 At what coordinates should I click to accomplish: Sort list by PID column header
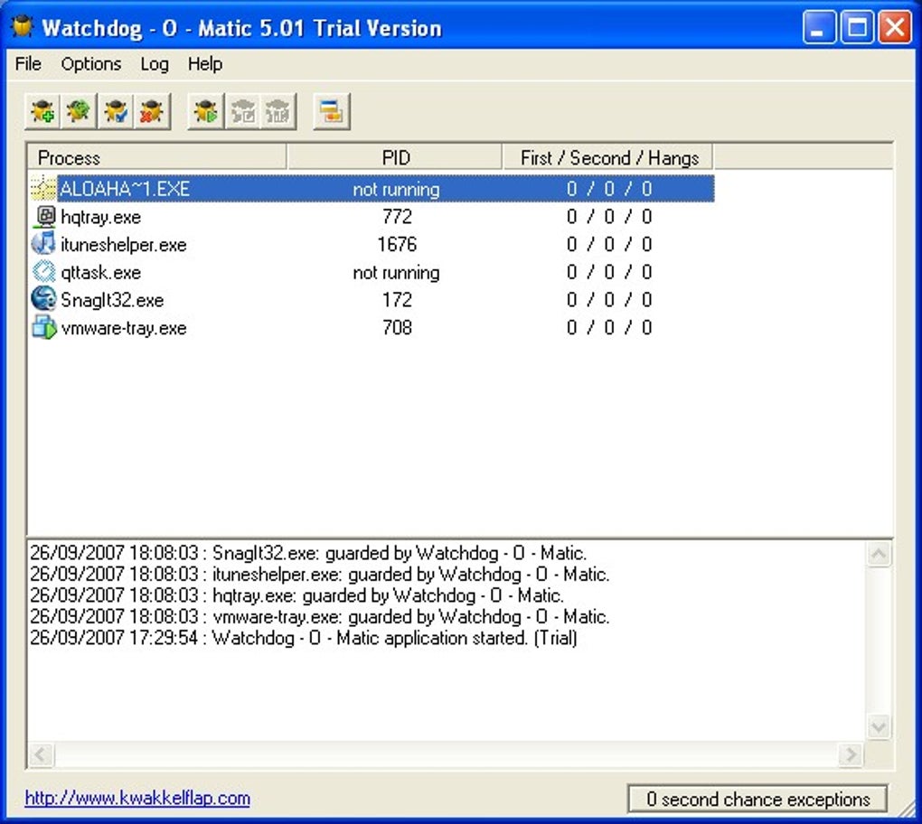click(395, 157)
